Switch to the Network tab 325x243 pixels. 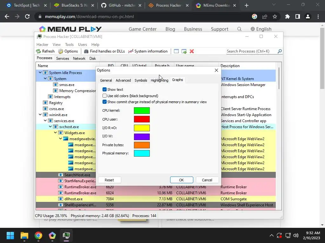[79, 59]
